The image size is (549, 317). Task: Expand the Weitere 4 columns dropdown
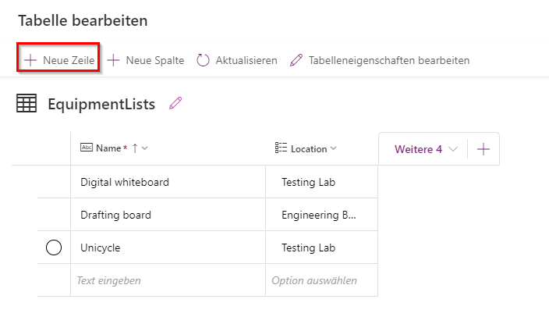point(453,149)
